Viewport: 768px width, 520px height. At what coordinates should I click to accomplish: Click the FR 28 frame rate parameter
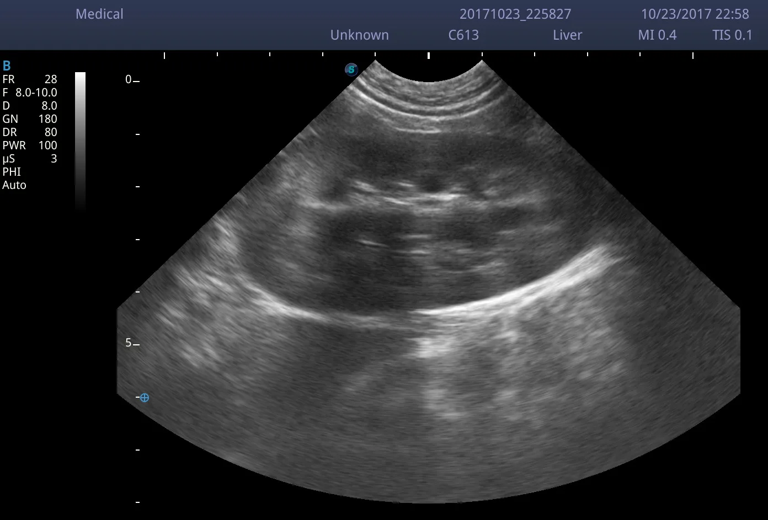tap(30, 79)
